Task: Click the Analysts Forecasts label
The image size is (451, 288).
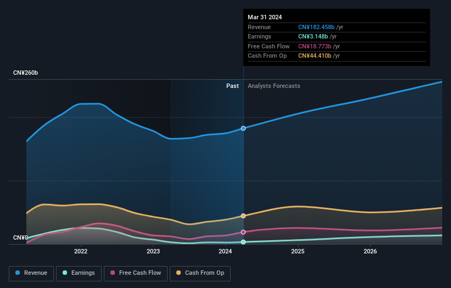Action: tap(274, 86)
